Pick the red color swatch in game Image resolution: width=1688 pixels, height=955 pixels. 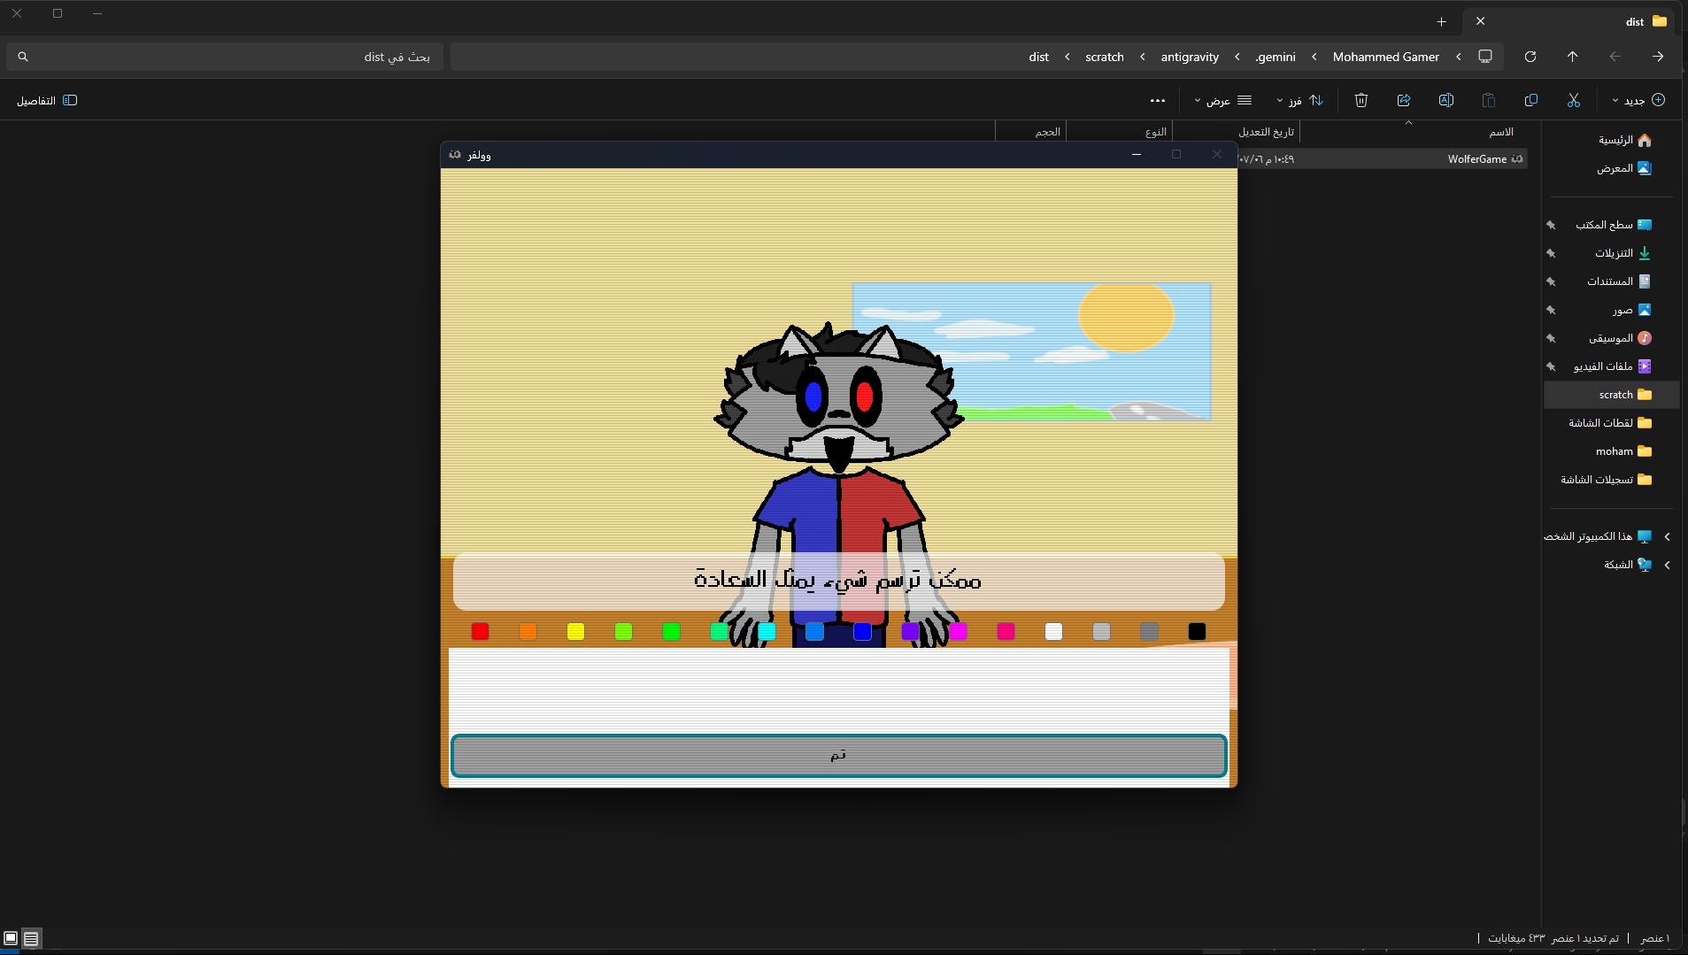tap(480, 631)
